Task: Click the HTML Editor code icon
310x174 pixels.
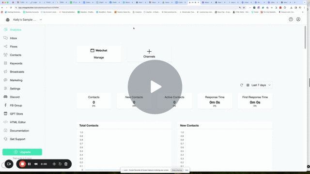Action: tap(5, 122)
